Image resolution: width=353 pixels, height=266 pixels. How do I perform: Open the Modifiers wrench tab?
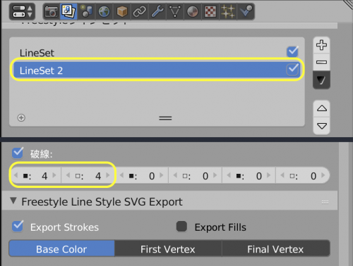point(157,11)
